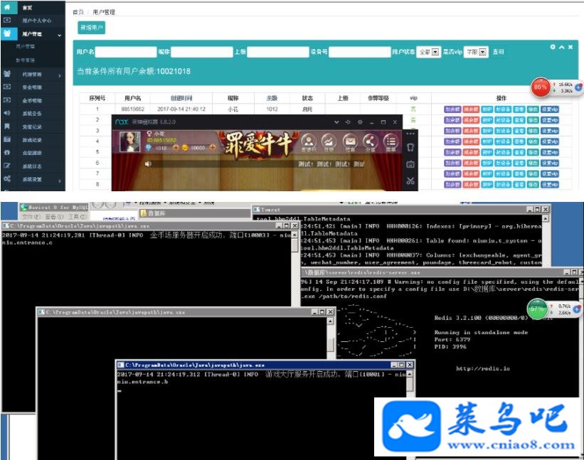584x460 pixels.
Task: Mute the game speaker icon
Action: (148, 164)
